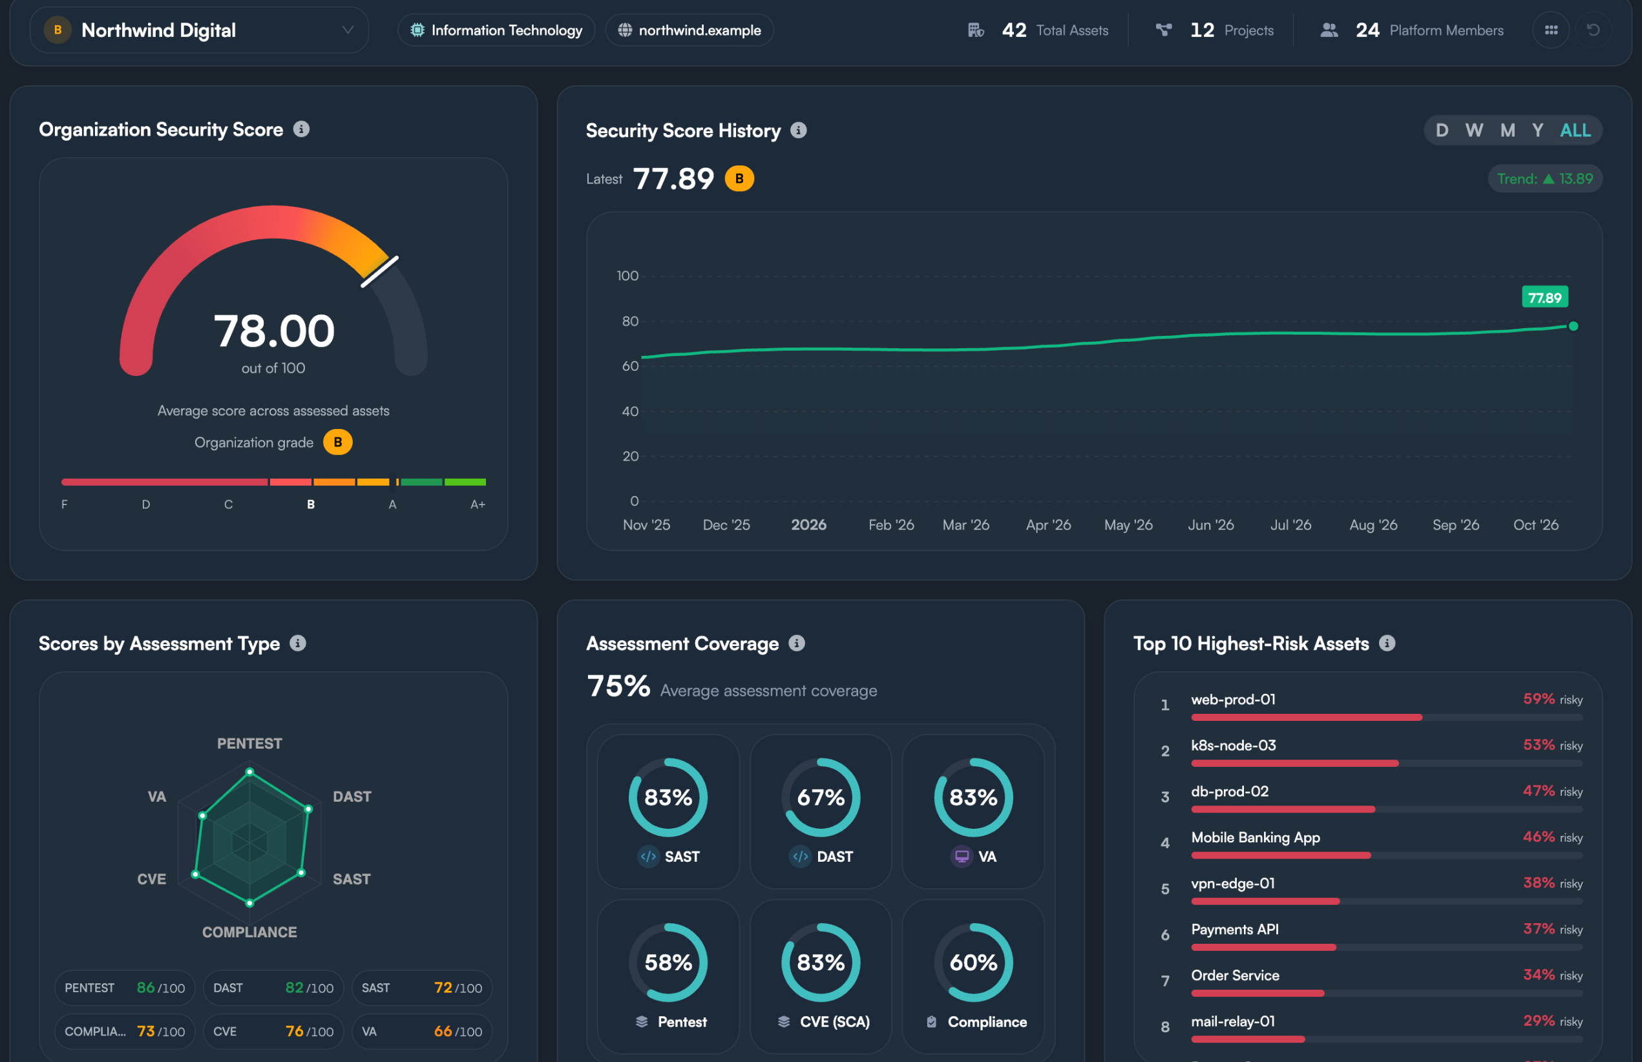Switch history range to Y (year)
This screenshot has width=1642, height=1062.
pos(1537,130)
